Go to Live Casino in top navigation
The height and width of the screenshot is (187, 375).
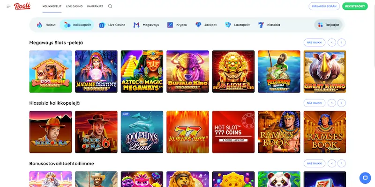(75, 6)
